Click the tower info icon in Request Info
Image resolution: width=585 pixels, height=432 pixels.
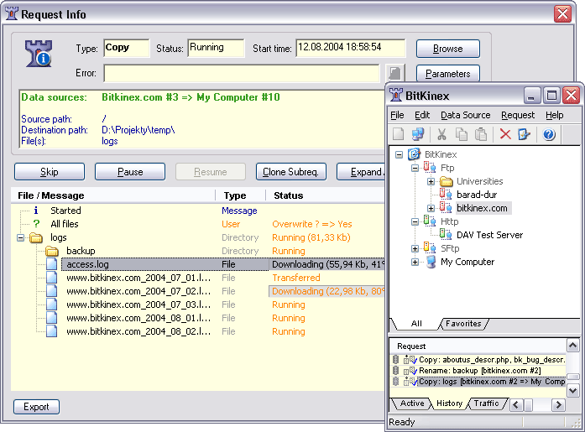[39, 54]
